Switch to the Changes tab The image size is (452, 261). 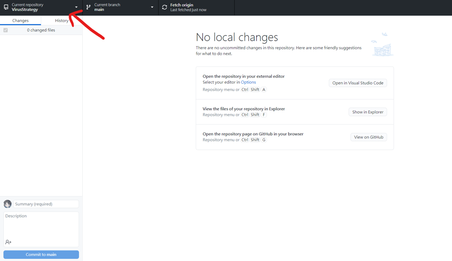coord(20,21)
